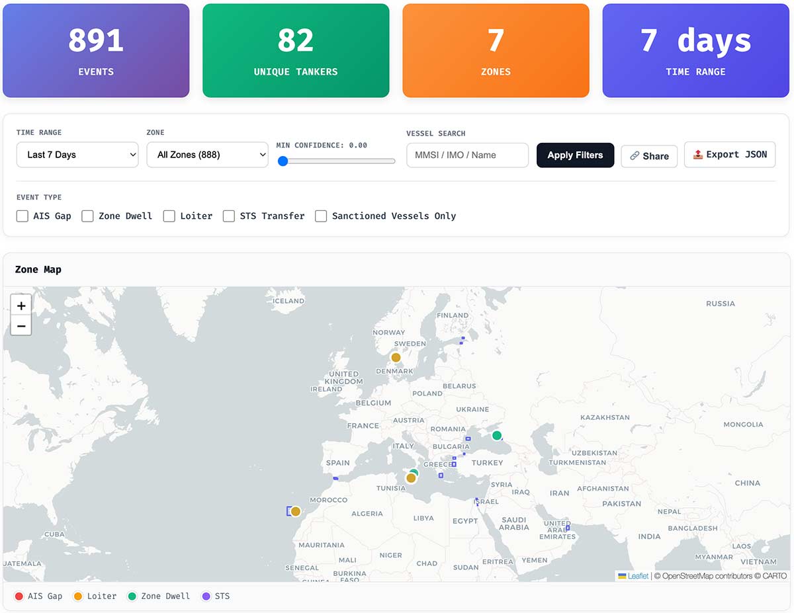Enable the Zone Dwell event type
Viewport: 794px width, 613px height.
tap(87, 216)
